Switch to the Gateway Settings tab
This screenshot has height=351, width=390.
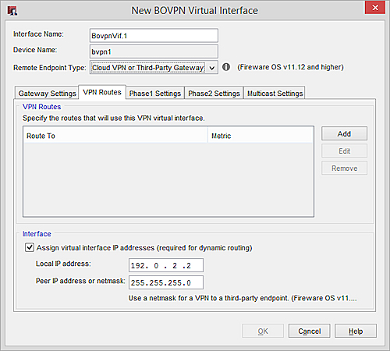pos(47,93)
